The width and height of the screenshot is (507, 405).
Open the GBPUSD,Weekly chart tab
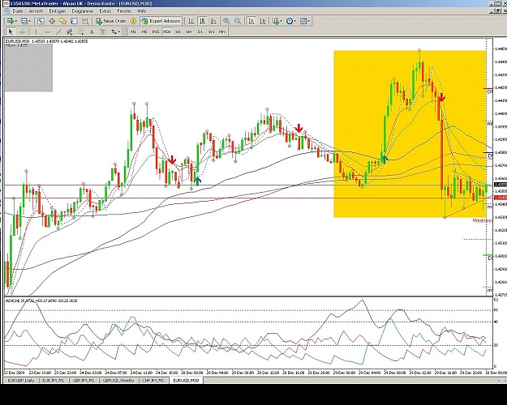pos(118,381)
